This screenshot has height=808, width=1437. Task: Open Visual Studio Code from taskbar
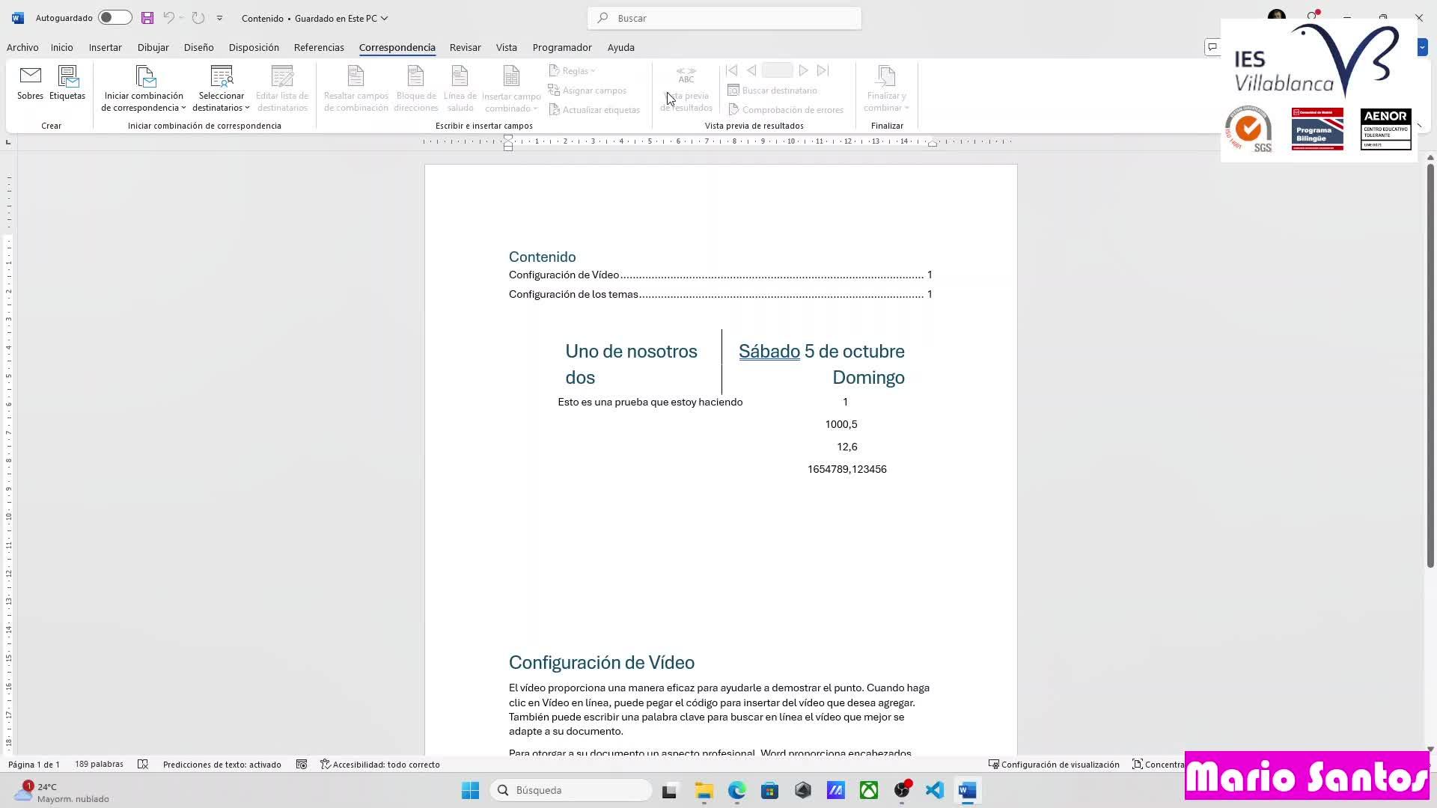point(934,790)
